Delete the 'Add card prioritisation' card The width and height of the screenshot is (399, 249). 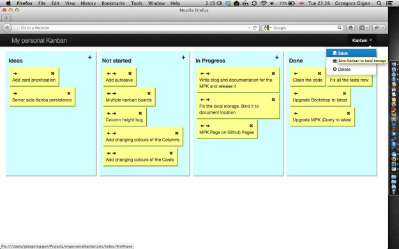53,73
